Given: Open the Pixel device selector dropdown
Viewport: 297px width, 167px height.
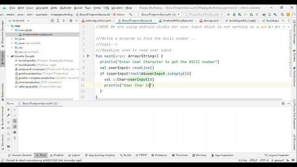Looking at the screenshot, I should pyautogui.click(x=204, y=14).
